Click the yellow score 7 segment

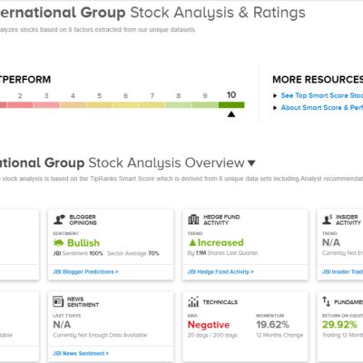coord(152,105)
